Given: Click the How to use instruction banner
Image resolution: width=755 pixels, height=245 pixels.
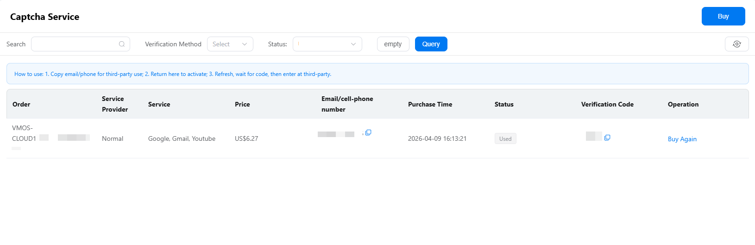Looking at the screenshot, I should click(x=173, y=74).
